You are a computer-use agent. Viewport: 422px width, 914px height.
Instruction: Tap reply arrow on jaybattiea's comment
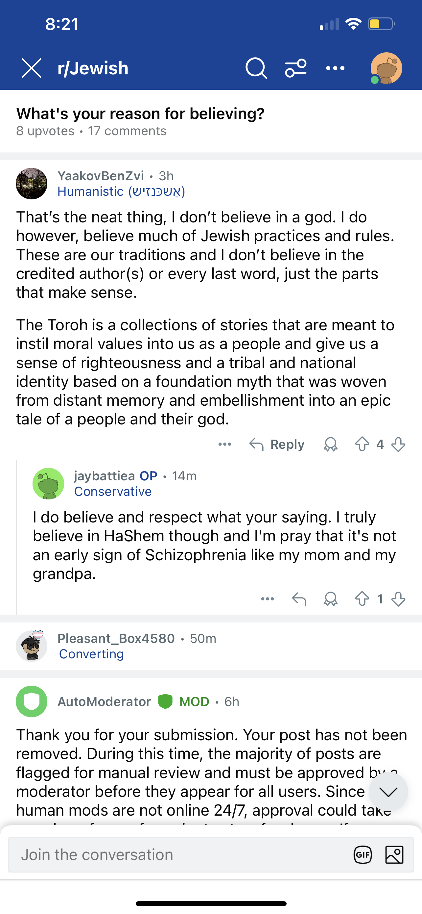tap(299, 599)
